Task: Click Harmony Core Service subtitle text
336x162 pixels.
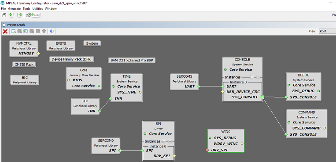Action: [x=84, y=75]
